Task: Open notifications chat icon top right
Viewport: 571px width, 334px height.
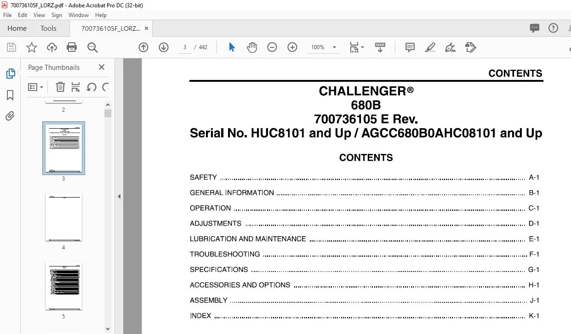Action: point(535,28)
